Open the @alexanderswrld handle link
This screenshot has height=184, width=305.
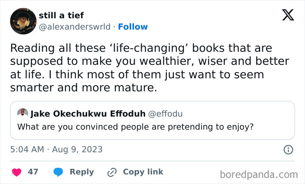coord(75,27)
